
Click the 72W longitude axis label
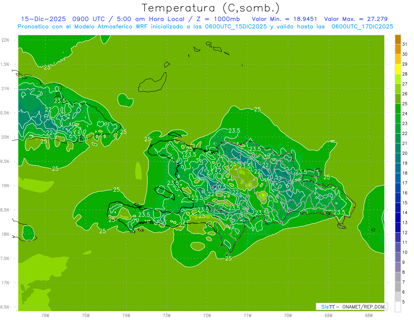coord(207,315)
